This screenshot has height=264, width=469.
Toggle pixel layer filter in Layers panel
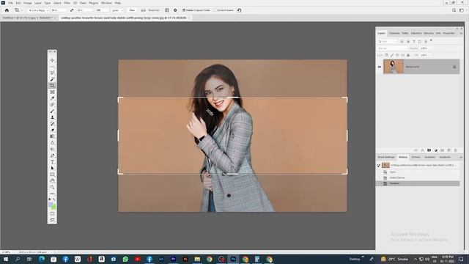402,41
